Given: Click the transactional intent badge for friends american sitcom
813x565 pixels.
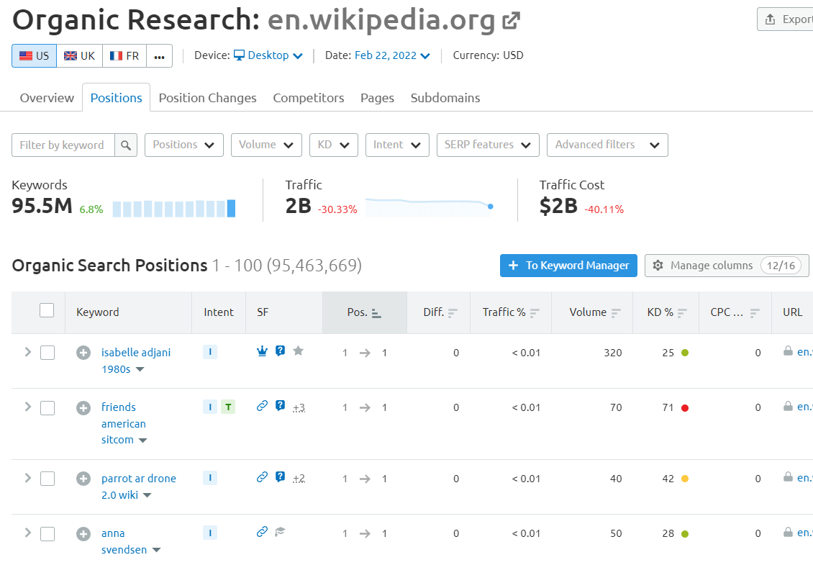Looking at the screenshot, I should click(228, 407).
